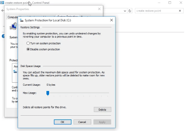Open the Computer Name tab in System Properties

pos(12,17)
